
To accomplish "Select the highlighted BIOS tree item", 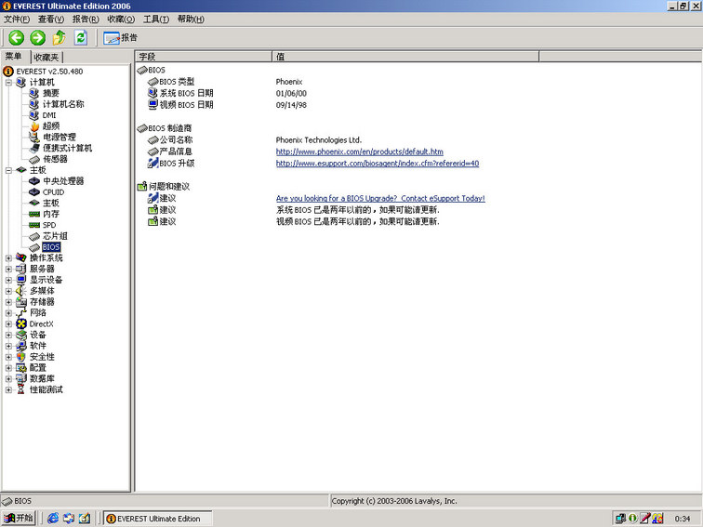I will pos(51,247).
